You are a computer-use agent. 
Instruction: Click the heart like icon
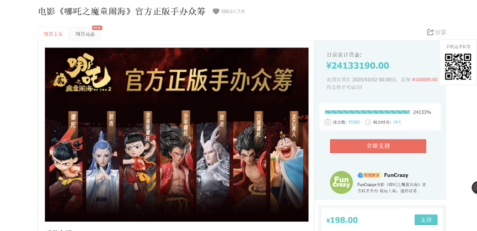click(x=216, y=12)
